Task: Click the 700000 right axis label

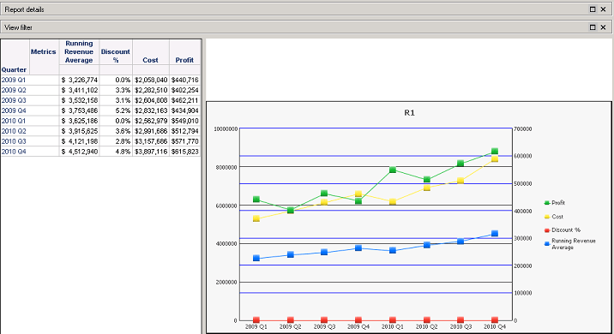Action: pyautogui.click(x=523, y=128)
